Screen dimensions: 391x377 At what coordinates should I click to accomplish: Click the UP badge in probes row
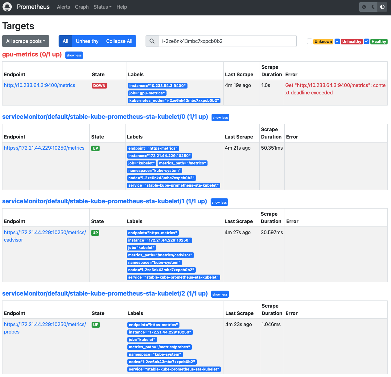point(96,325)
